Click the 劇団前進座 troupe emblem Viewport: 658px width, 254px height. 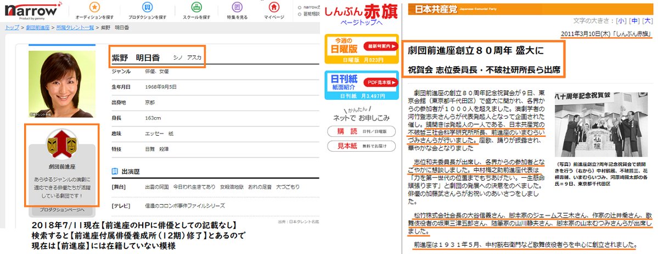(x=61, y=144)
